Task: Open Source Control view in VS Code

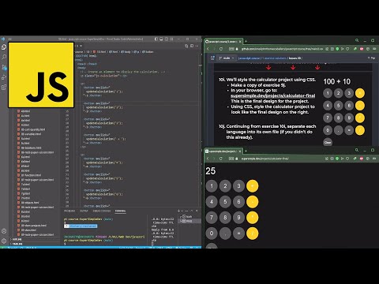Action: (x=4, y=67)
